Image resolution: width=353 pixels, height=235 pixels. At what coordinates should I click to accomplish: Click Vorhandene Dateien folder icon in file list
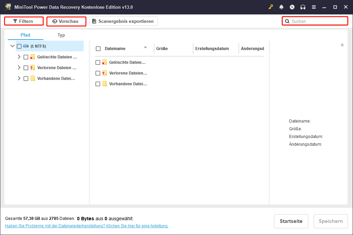coord(105,84)
